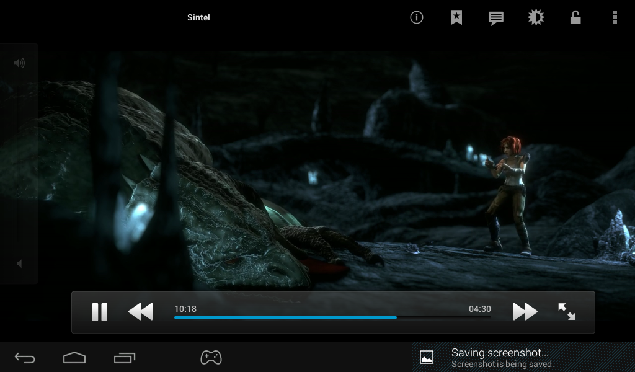Tap the gamepad icon in navigation bar
Viewport: 635px width, 372px height.
(x=211, y=357)
